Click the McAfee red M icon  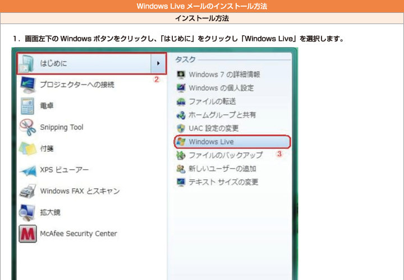pyautogui.click(x=27, y=234)
